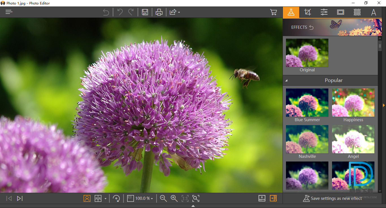Image resolution: width=386 pixels, height=208 pixels.
Task: Toggle before-after compare view
Action: [x=98, y=198]
